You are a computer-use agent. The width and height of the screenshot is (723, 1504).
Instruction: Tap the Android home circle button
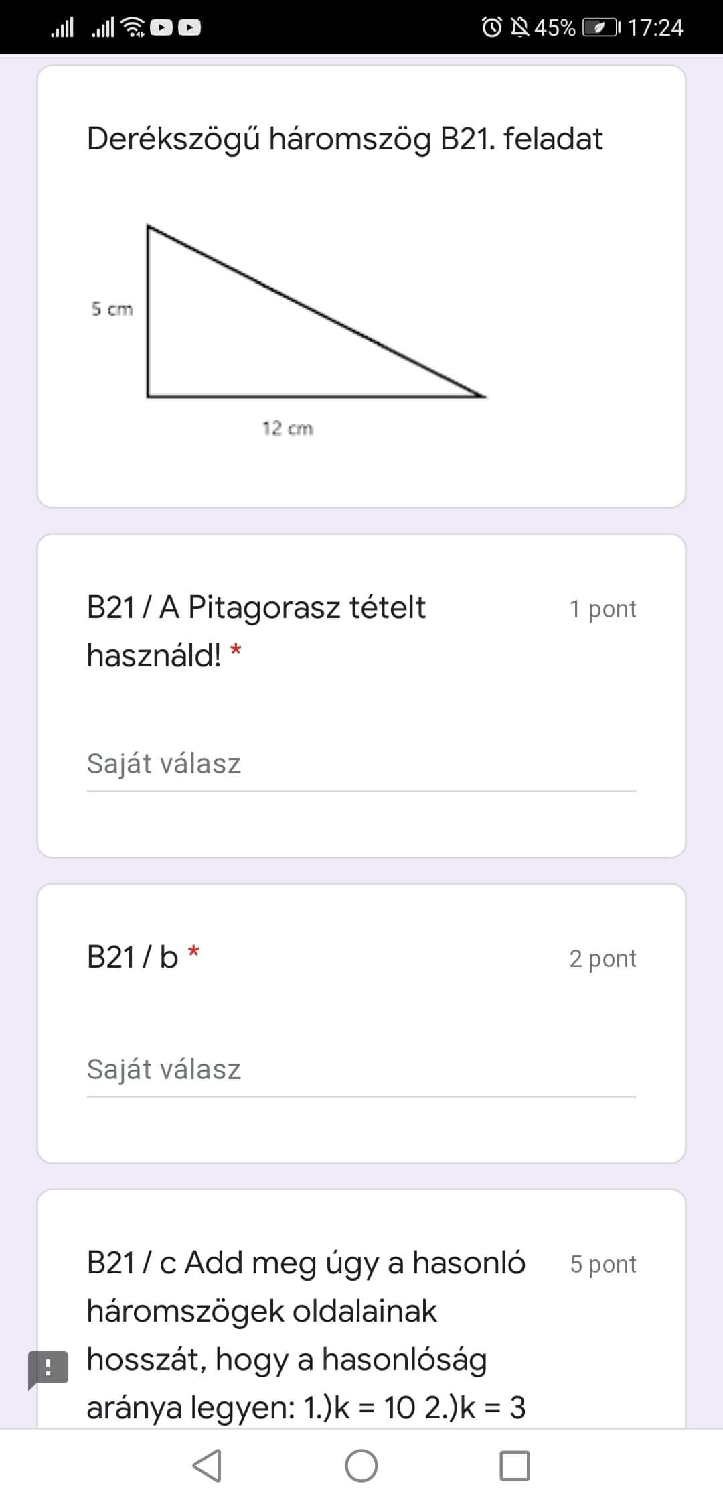pyautogui.click(x=361, y=1465)
